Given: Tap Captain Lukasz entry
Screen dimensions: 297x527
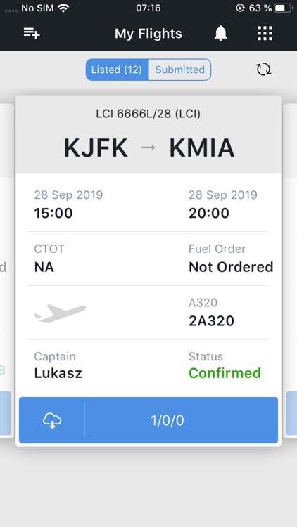Looking at the screenshot, I should 58,365.
